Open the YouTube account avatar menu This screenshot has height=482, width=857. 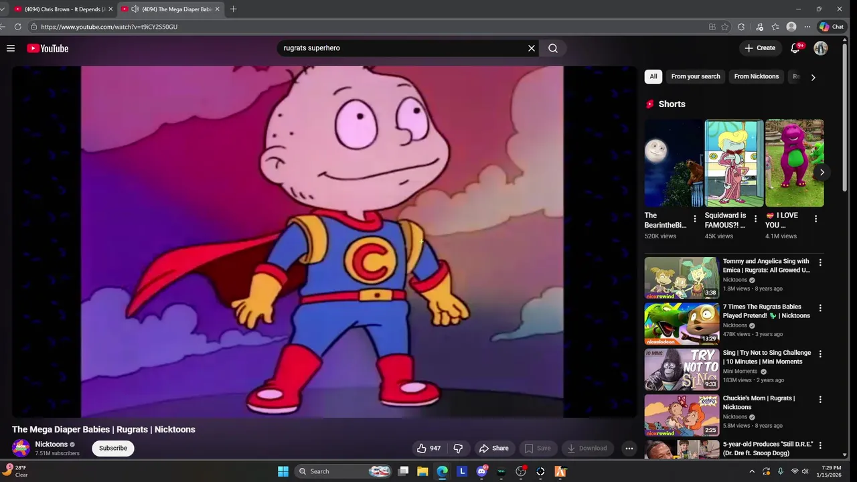pos(821,48)
